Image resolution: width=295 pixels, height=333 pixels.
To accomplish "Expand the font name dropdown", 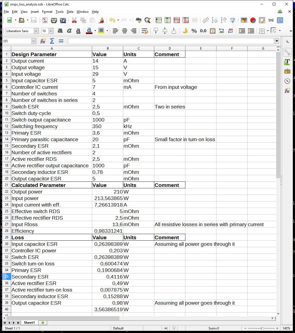I will pos(36,31).
